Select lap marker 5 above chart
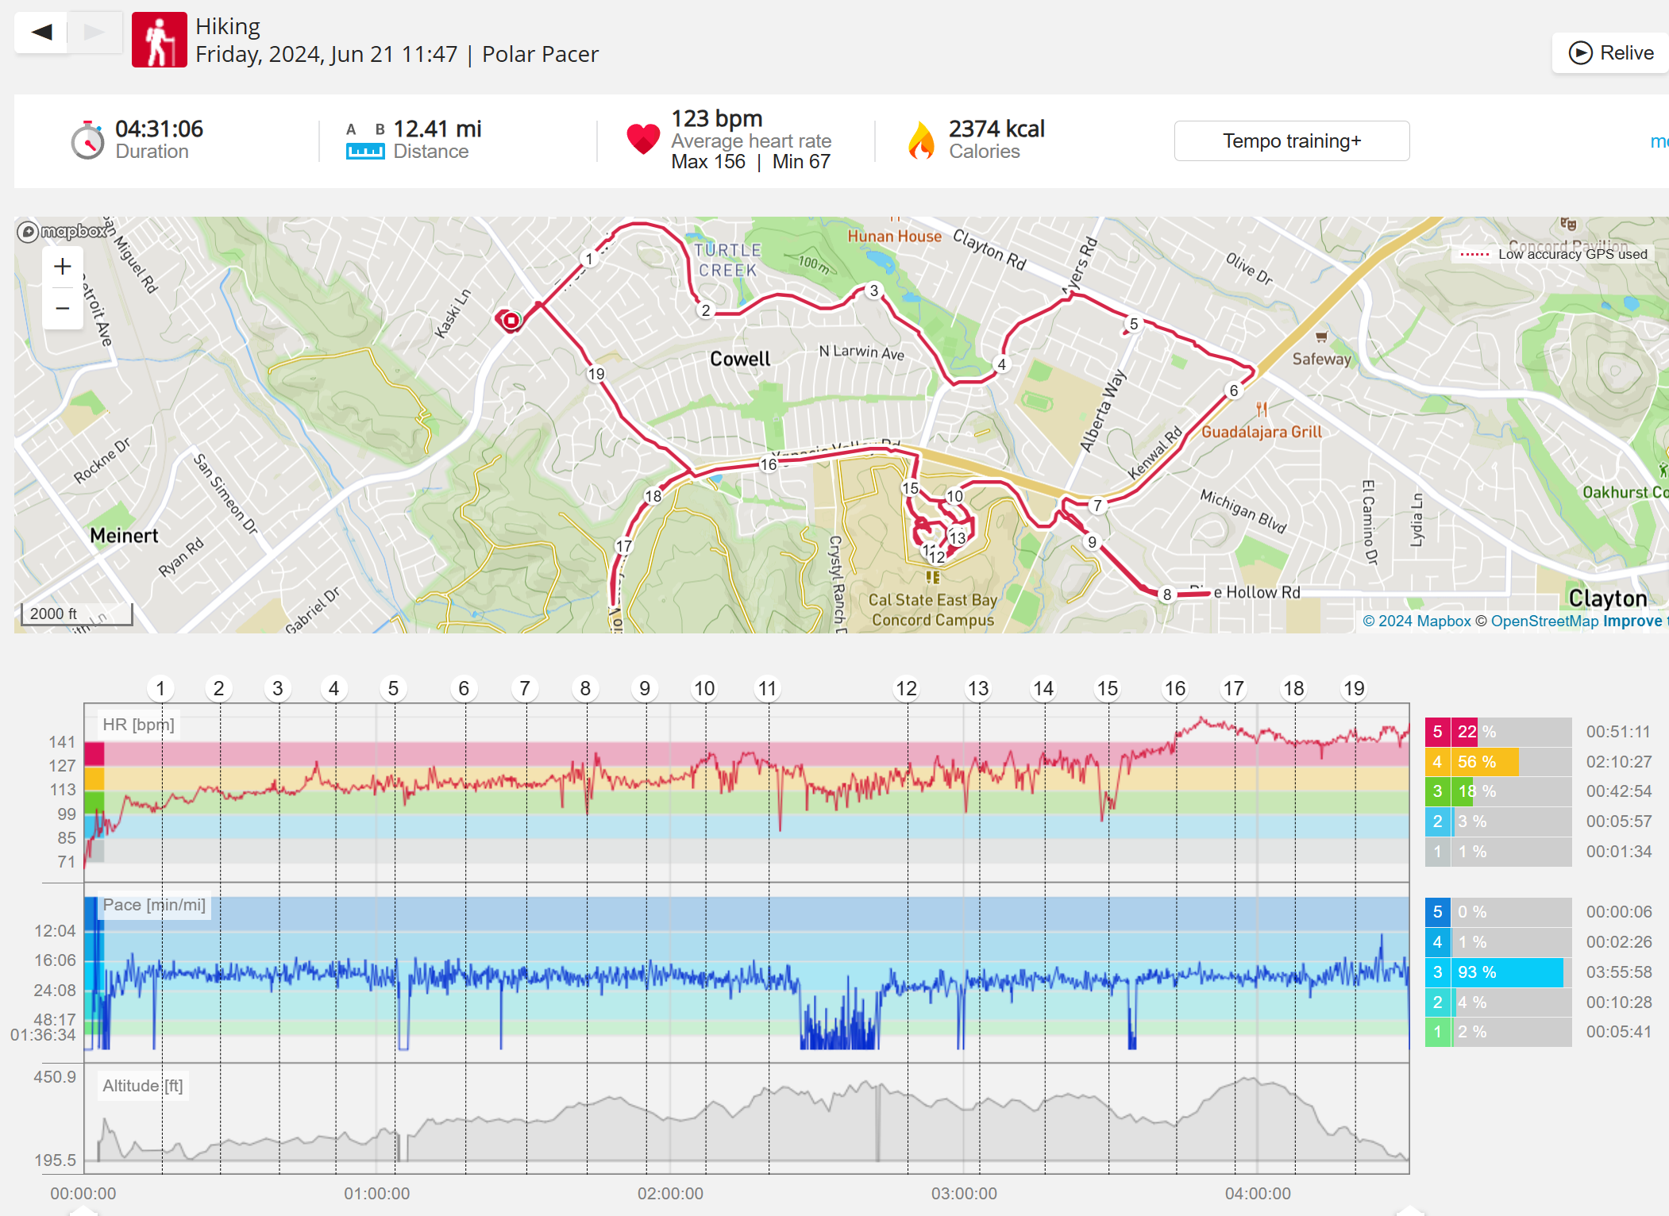Screen dimensions: 1669x1216 point(393,688)
